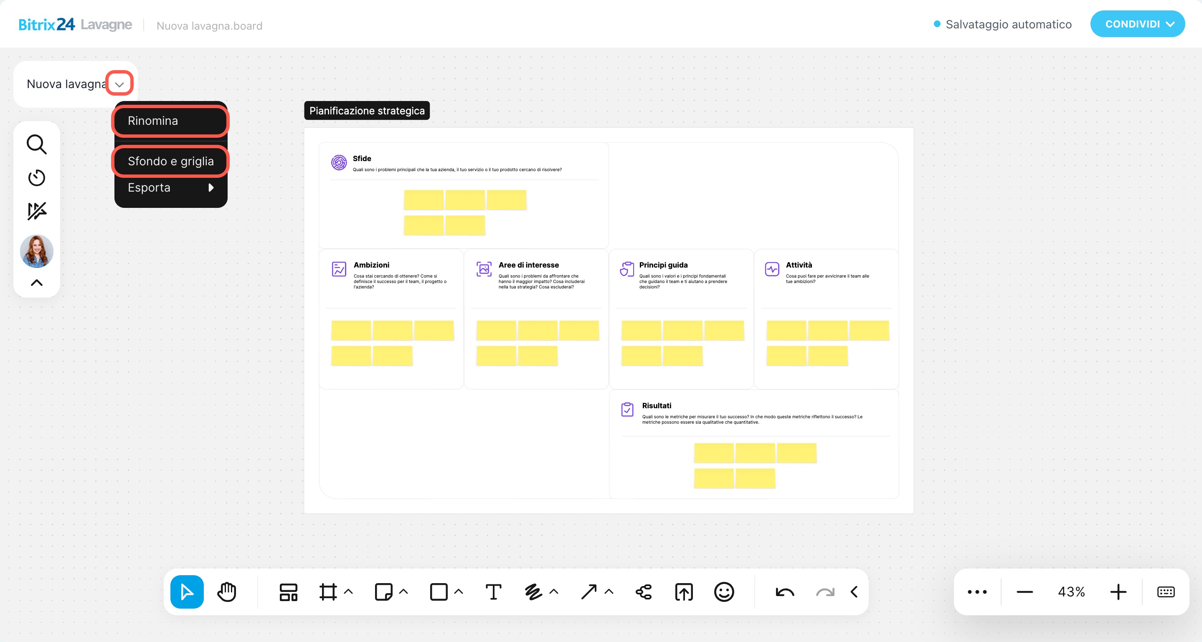Open the timer icon in sidebar
This screenshot has height=642, width=1202.
36,178
